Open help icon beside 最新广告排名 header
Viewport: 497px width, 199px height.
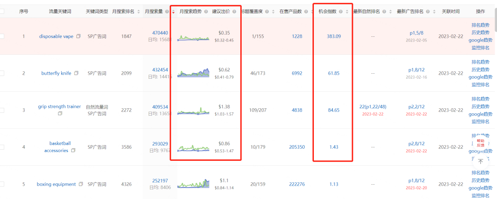(x=428, y=12)
